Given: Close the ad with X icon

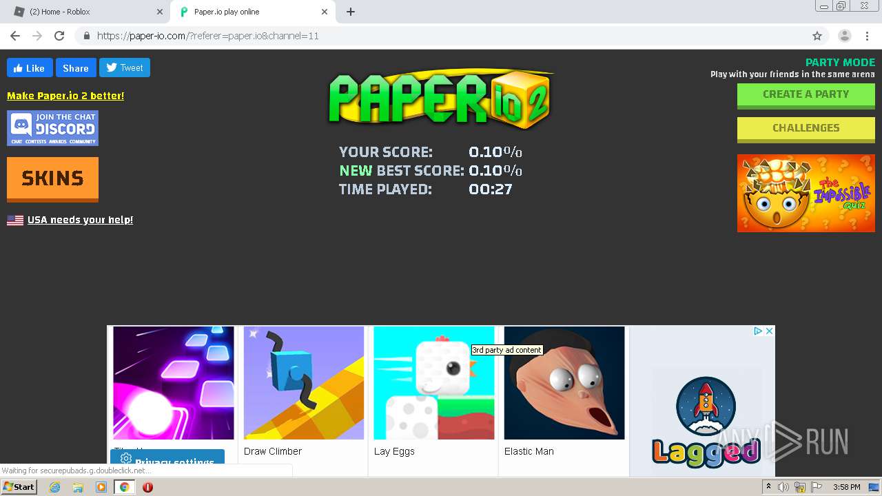Looking at the screenshot, I should [769, 331].
